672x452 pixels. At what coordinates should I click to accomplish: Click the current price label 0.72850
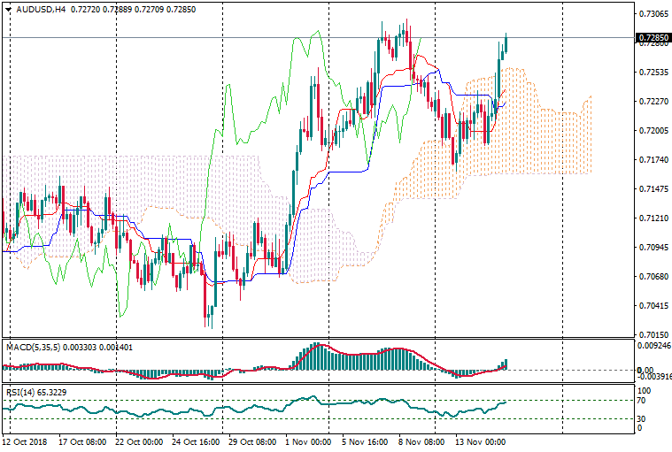651,38
